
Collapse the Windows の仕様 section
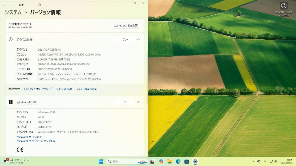coord(138,102)
